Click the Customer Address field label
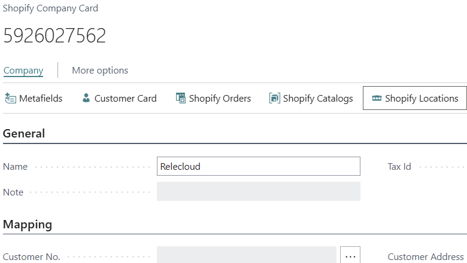The height and width of the screenshot is (263, 467). click(426, 257)
